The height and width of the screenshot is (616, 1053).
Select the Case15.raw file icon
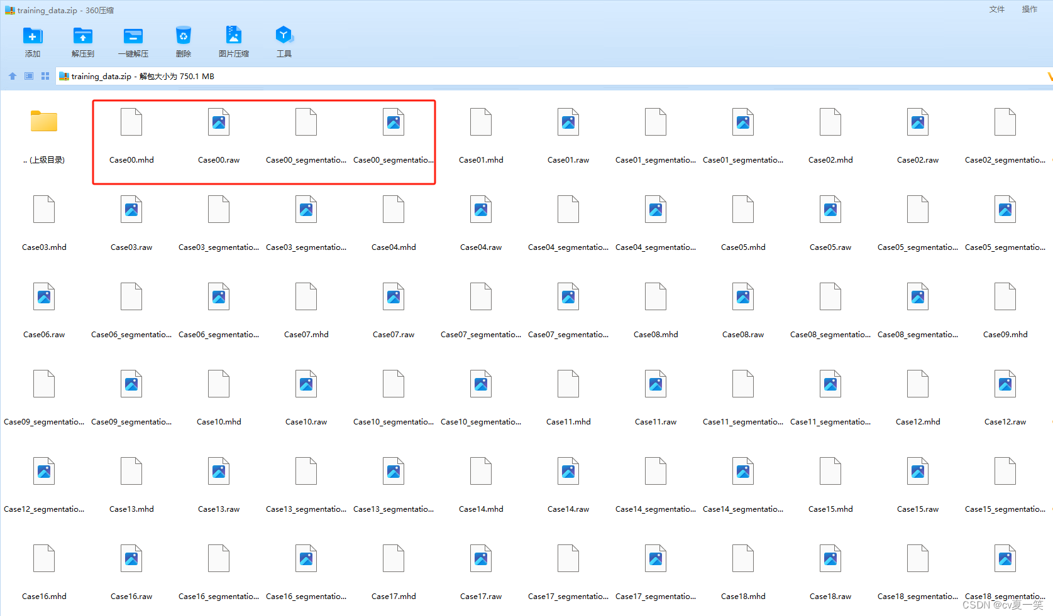tap(918, 471)
